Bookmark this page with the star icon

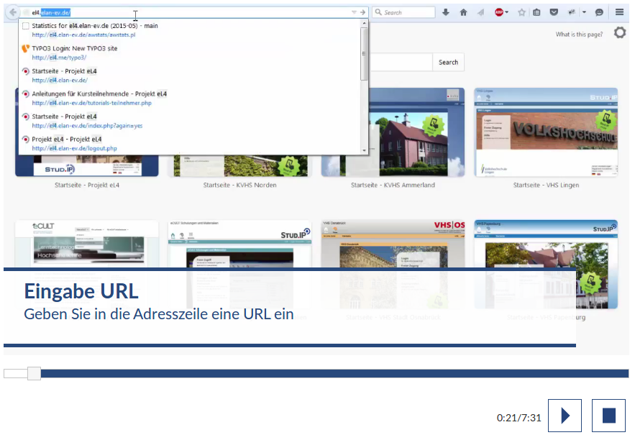tap(522, 12)
